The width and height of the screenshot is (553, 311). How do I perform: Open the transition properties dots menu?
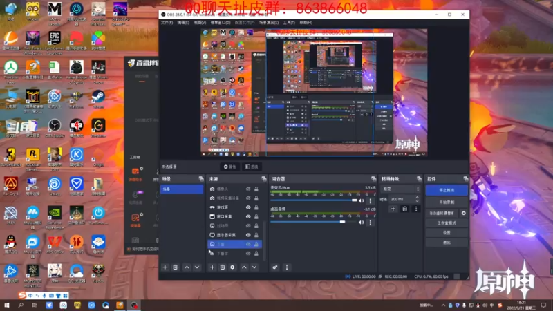pos(416,209)
